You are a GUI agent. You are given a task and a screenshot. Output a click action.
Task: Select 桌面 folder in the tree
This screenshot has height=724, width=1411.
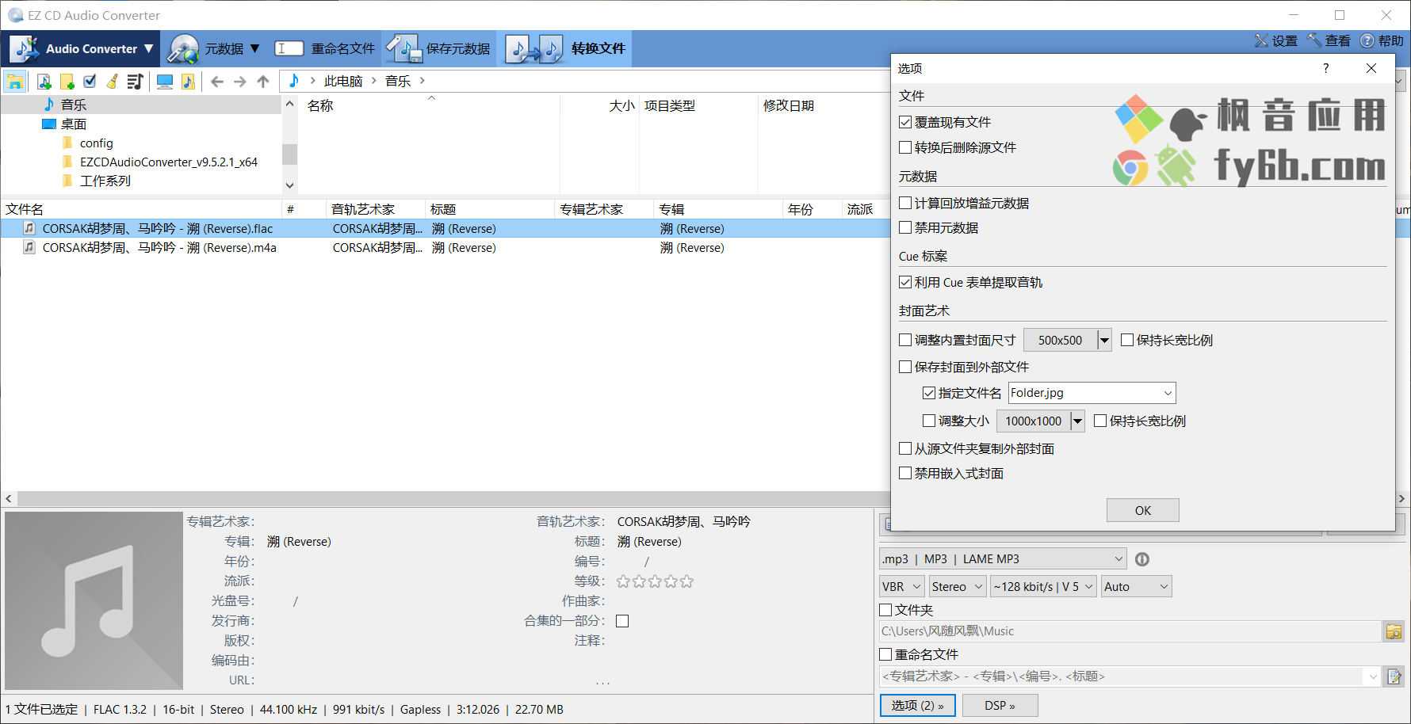74,124
